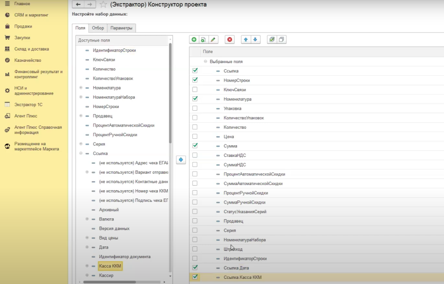Click the check all fields icon

(x=272, y=39)
